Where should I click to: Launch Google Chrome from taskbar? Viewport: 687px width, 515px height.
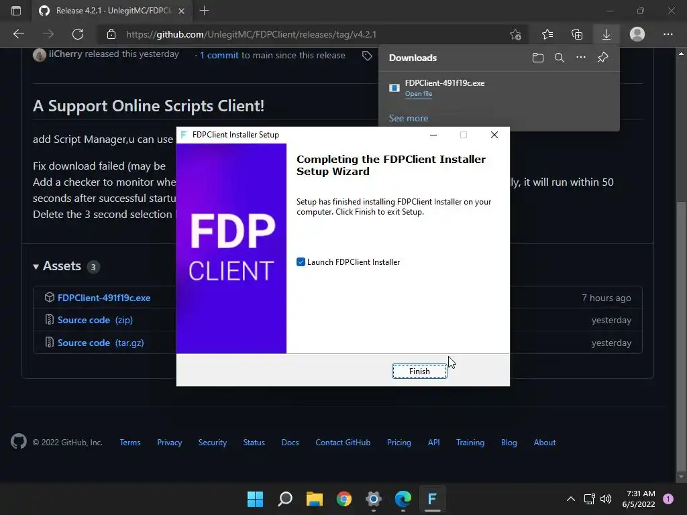point(344,499)
